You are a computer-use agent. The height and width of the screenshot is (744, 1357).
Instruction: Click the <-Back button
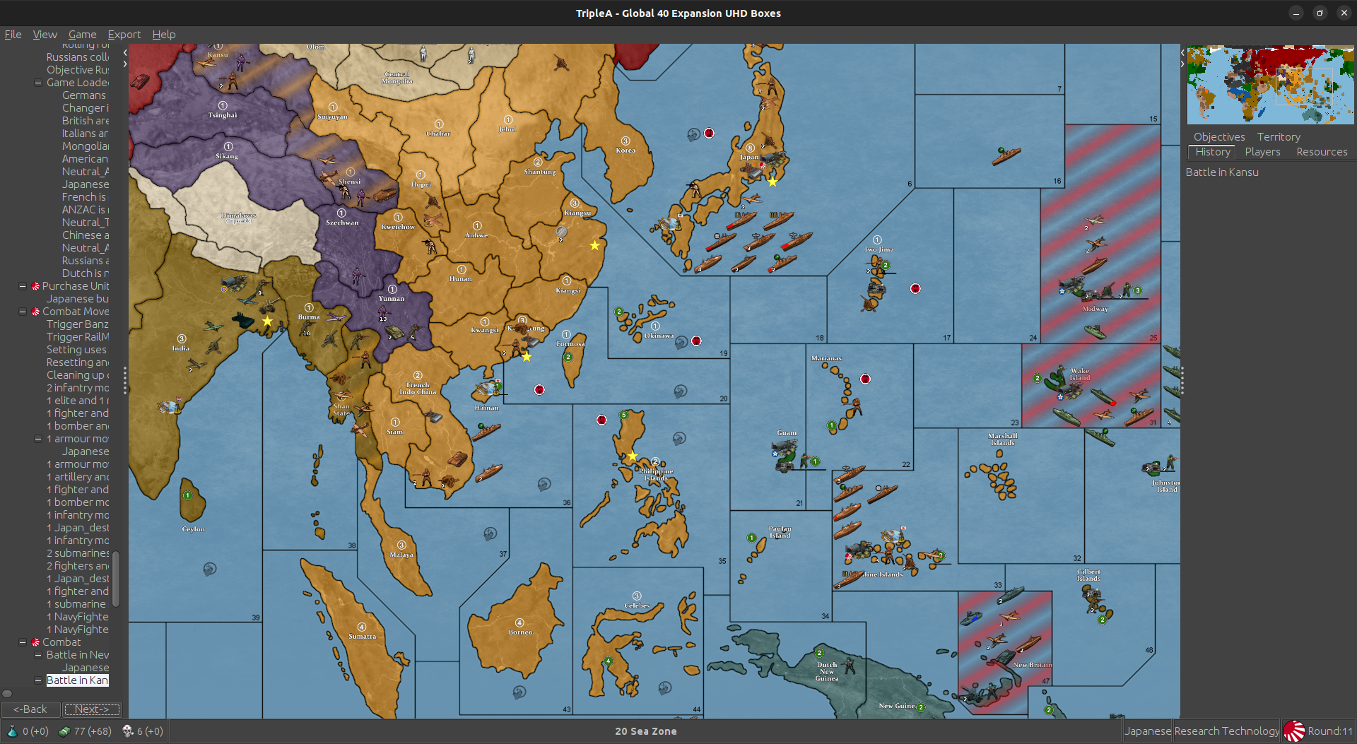(x=30, y=709)
